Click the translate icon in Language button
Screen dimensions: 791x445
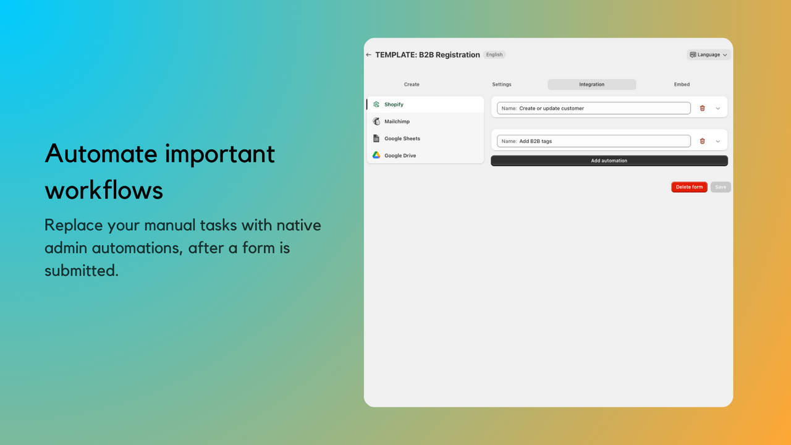coord(693,55)
